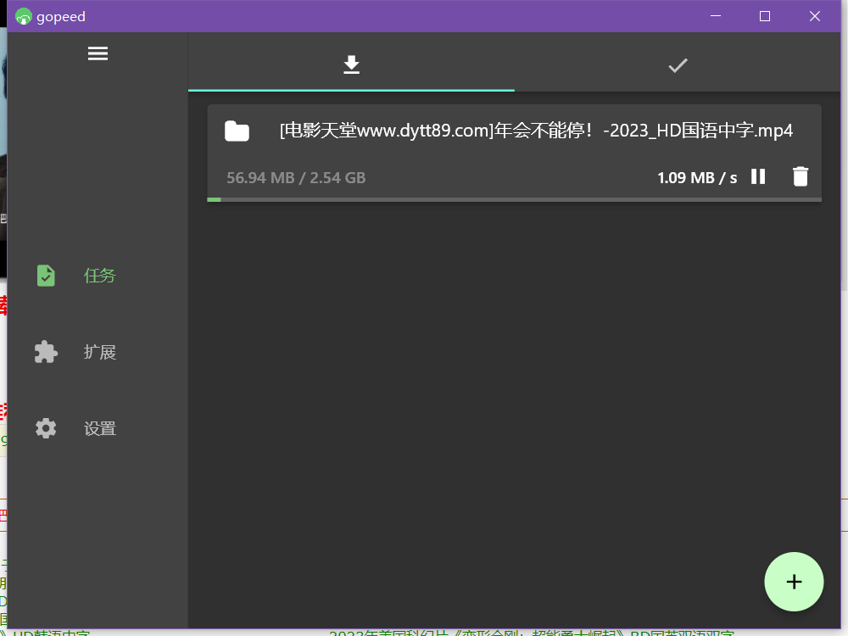Open the 年会不能停 download task entry
This screenshot has width=848, height=636.
[513, 153]
